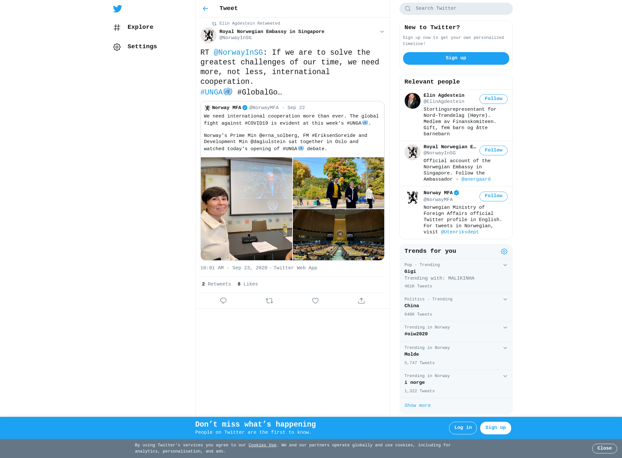Image resolution: width=622 pixels, height=458 pixels.
Task: Follow Elin Agdestein
Action: pyautogui.click(x=493, y=99)
